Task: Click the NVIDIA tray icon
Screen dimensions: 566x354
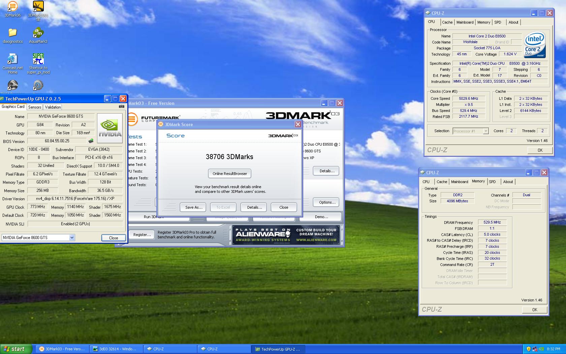Action: tap(541, 349)
